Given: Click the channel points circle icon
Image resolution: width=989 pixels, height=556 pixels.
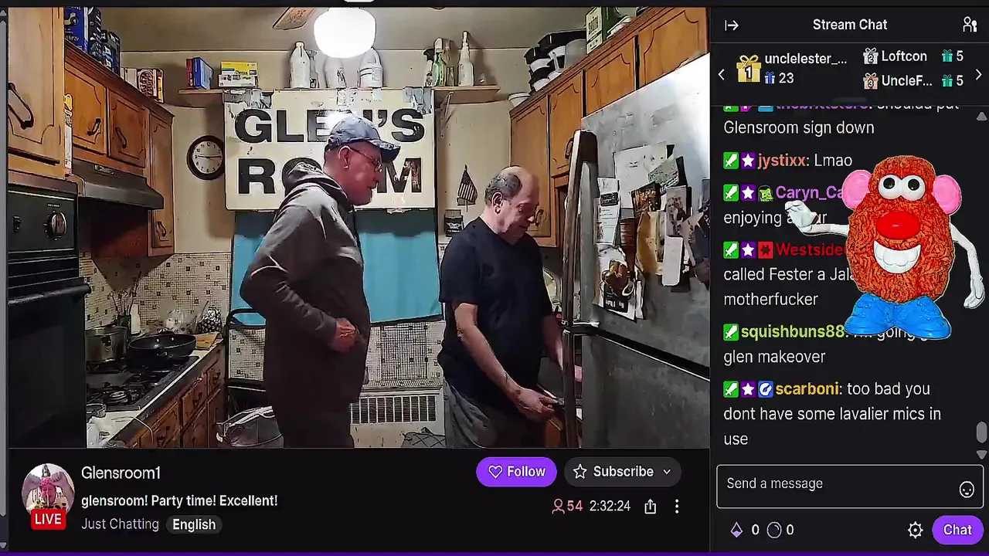Looking at the screenshot, I should (774, 530).
